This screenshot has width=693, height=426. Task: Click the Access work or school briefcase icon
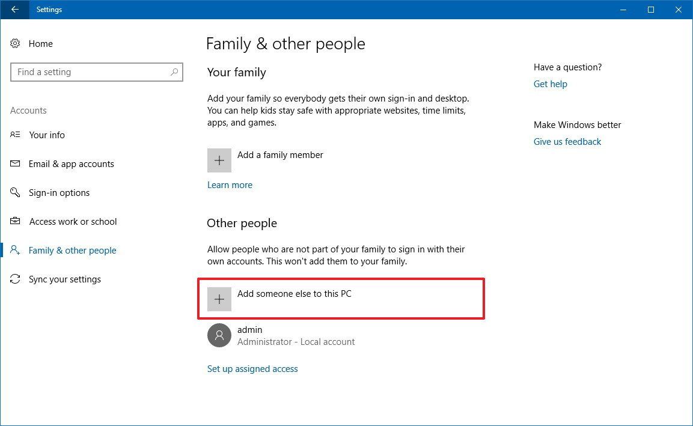pos(16,221)
